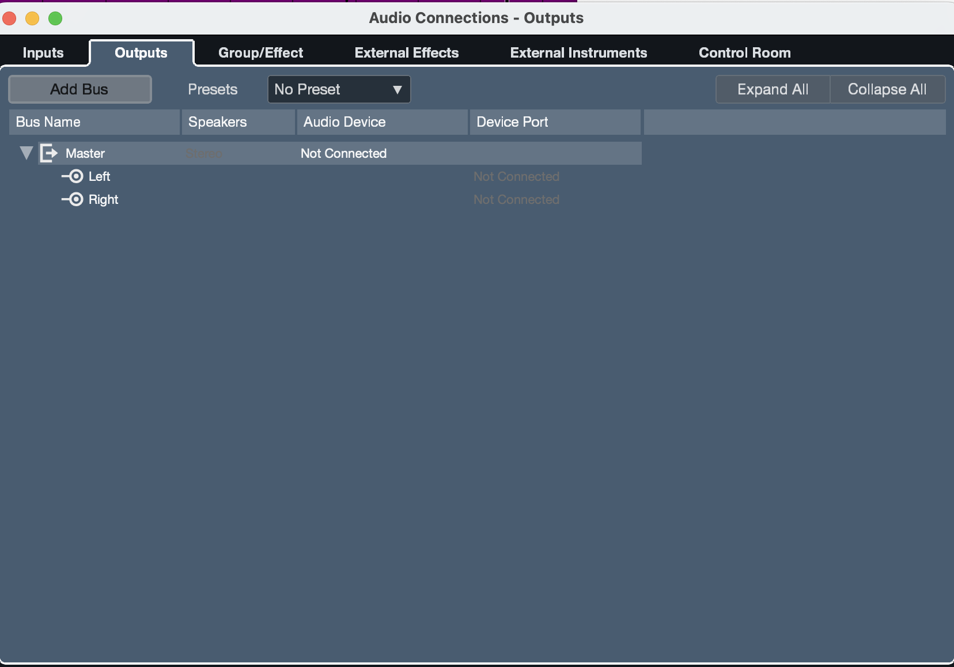Click the Expand All button
This screenshot has width=954, height=667.
click(773, 89)
